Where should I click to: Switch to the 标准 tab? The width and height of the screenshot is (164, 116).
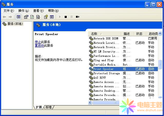pos(49,107)
